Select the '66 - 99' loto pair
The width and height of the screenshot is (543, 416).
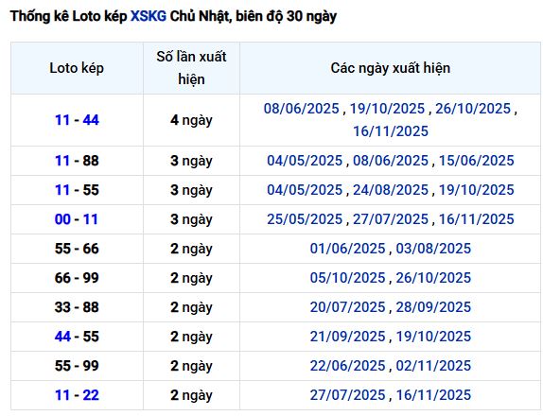tap(77, 278)
